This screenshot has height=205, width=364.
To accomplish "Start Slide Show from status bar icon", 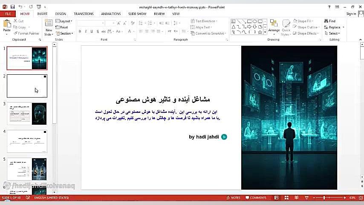I will pyautogui.click(x=306, y=198).
